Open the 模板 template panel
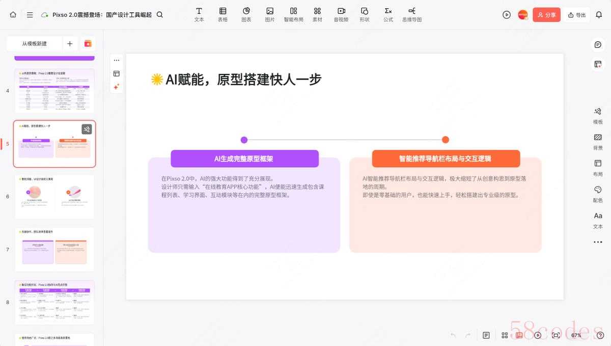611x346 pixels. coord(598,115)
